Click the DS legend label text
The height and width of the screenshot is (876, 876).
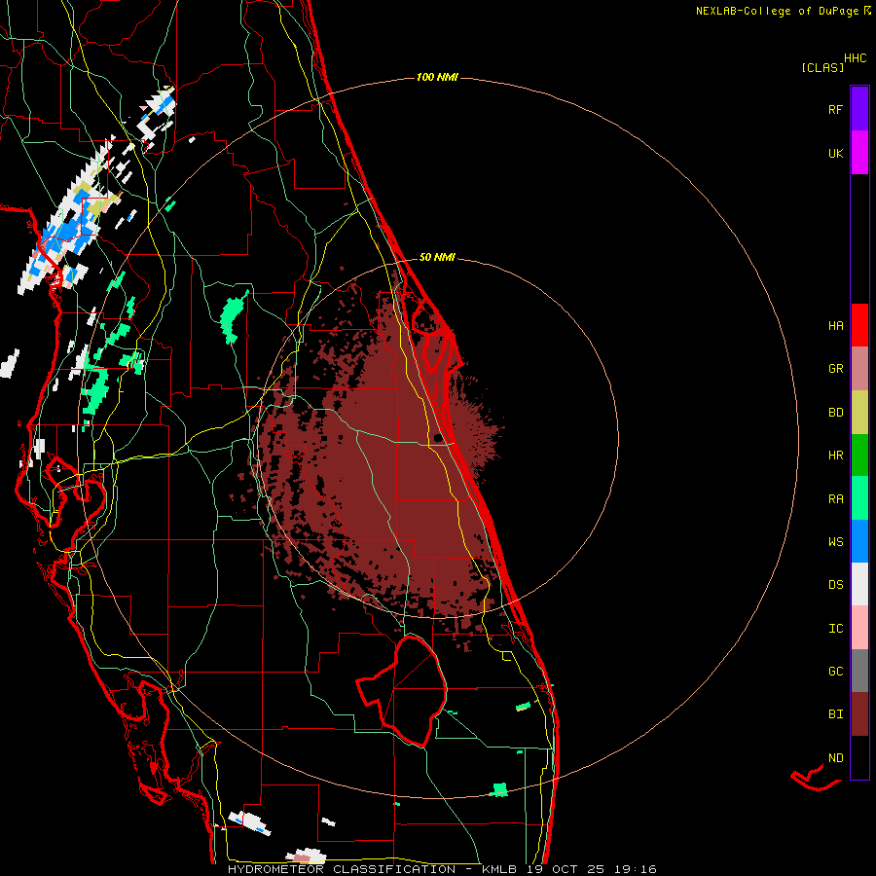[x=836, y=585]
